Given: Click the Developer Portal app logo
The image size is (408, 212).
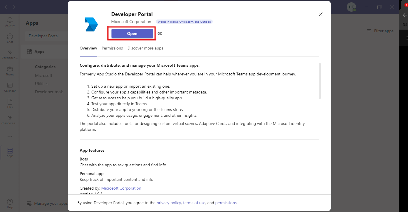Looking at the screenshot, I should point(91,24).
